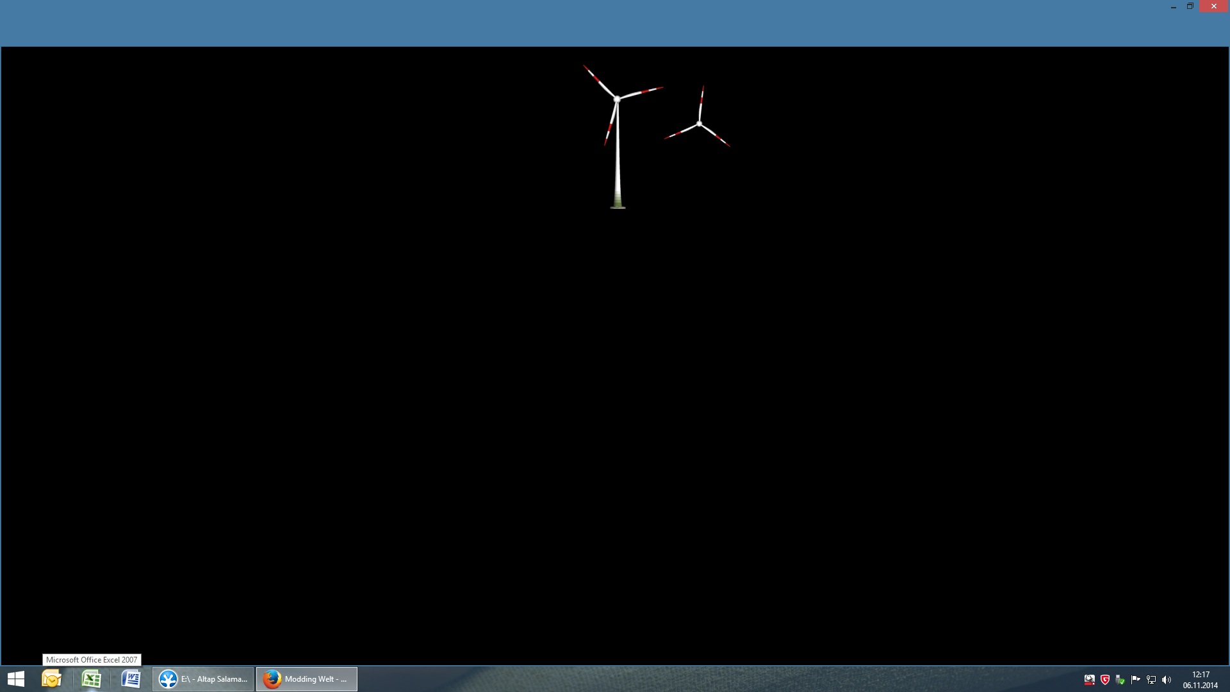Click the base of the turbine tower
This screenshot has width=1230, height=692.
click(618, 205)
